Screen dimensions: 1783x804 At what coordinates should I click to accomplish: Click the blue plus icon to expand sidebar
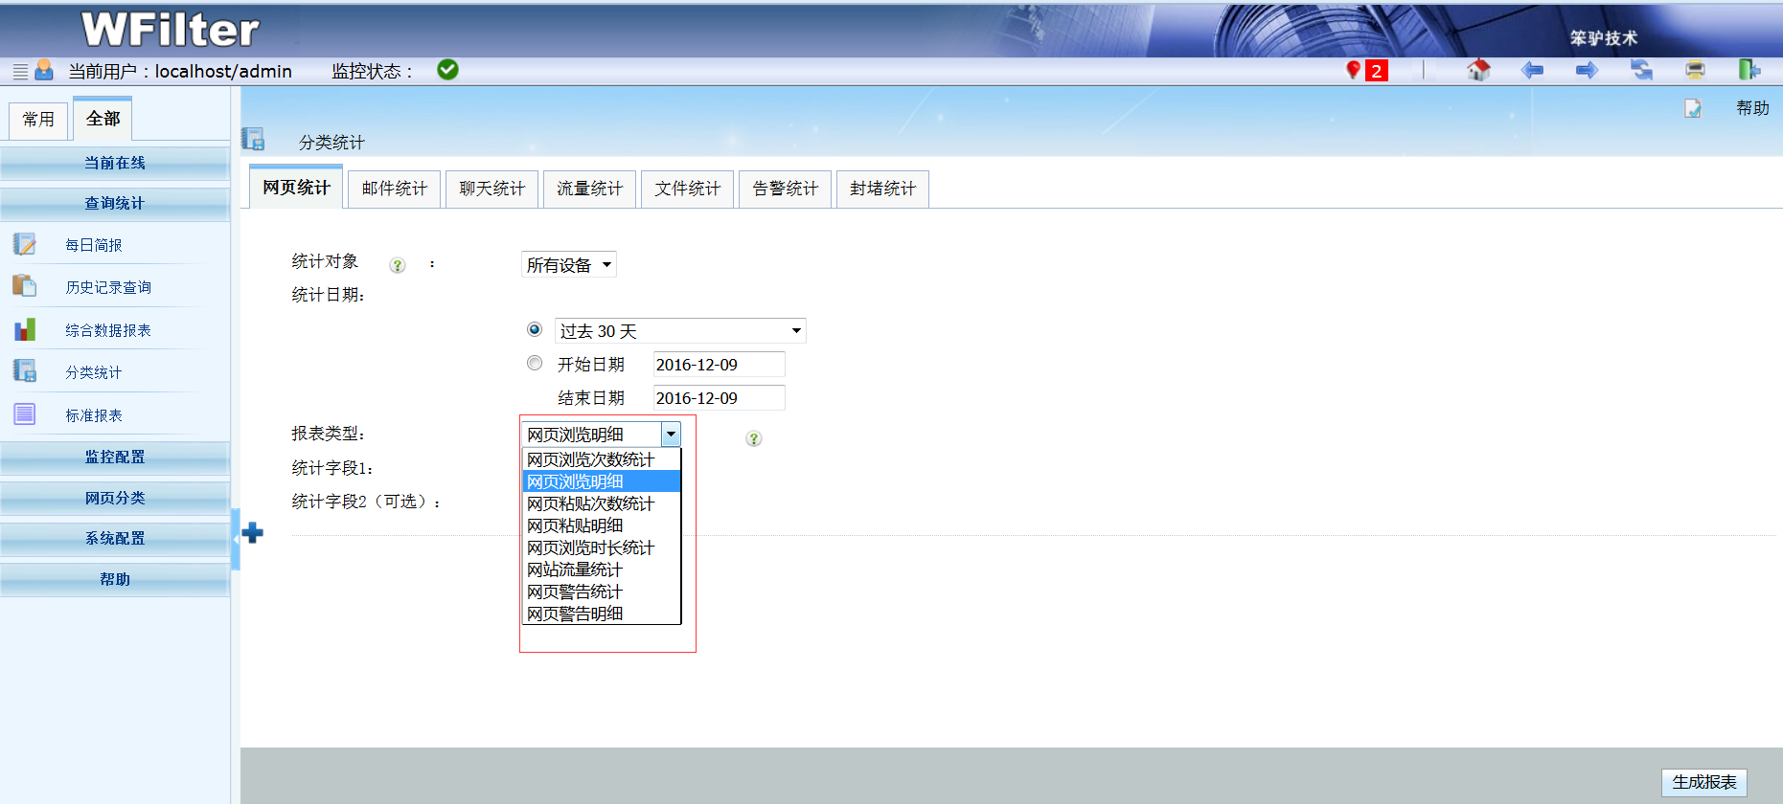(x=253, y=533)
